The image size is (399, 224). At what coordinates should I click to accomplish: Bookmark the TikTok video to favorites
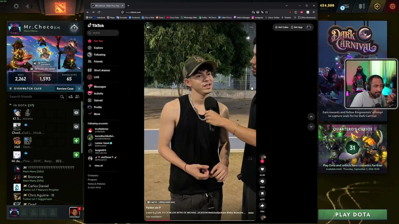pyautogui.click(x=262, y=194)
